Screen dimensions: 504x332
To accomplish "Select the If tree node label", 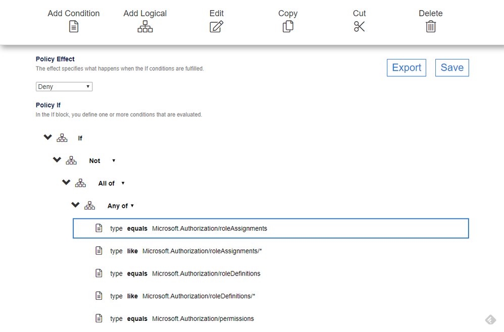I will click(80, 138).
